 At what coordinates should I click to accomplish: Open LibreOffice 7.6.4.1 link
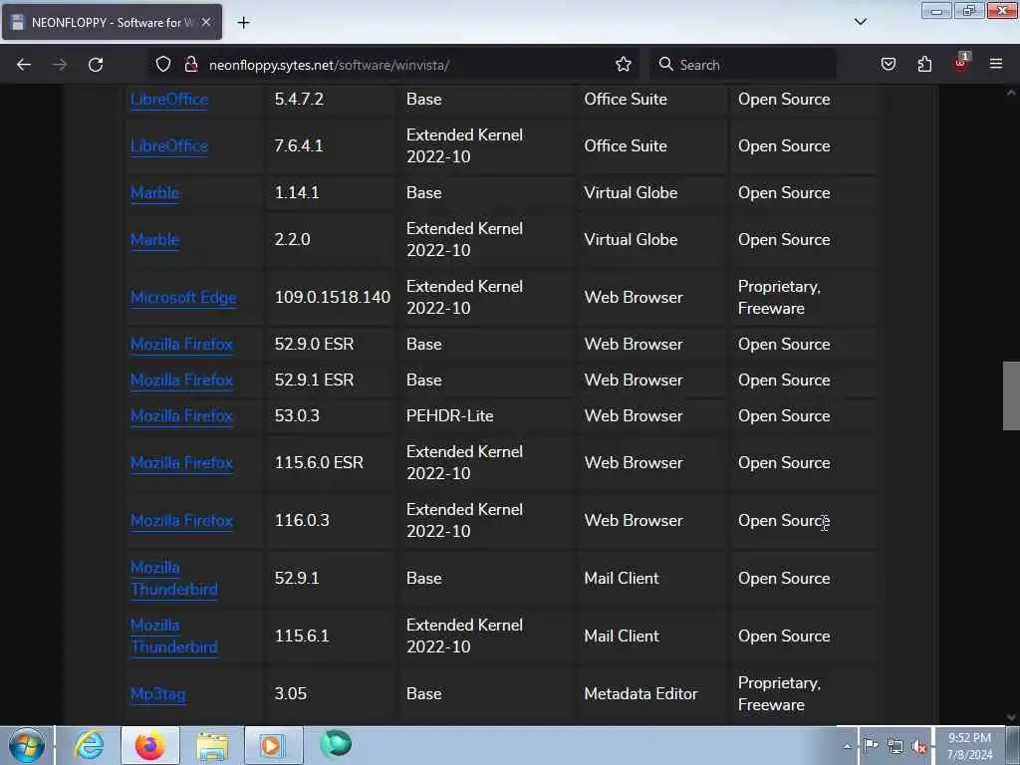[x=169, y=146]
